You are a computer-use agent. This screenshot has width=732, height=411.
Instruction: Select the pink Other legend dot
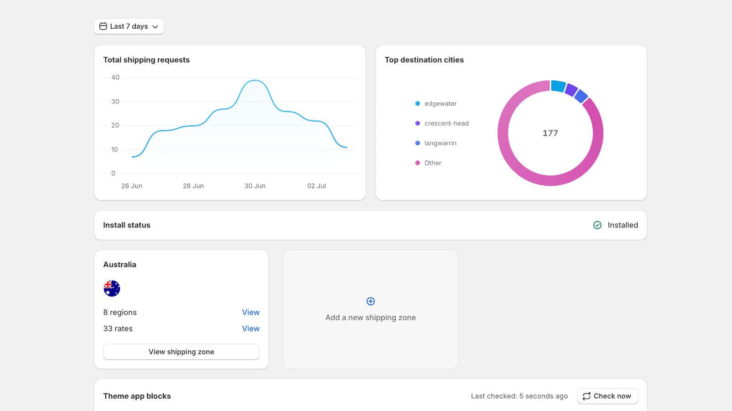point(417,163)
